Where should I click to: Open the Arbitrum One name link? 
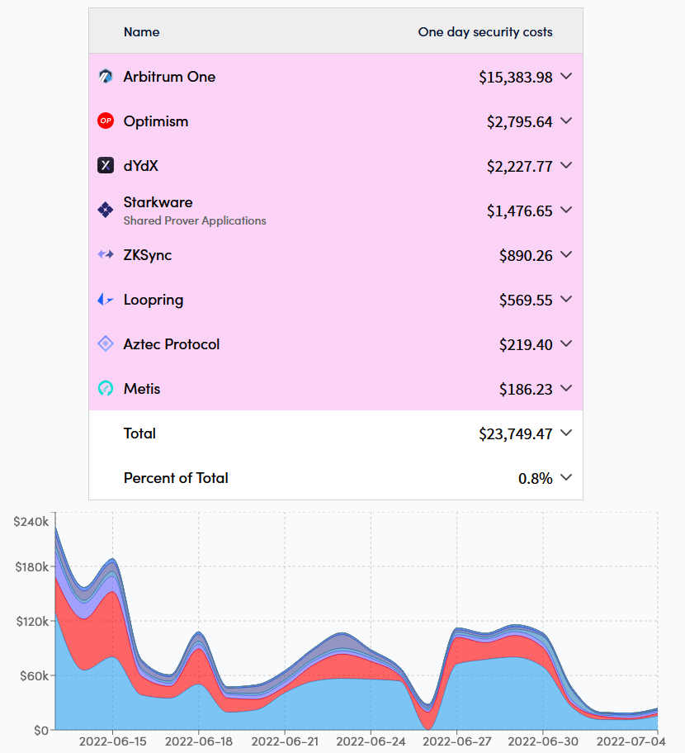tap(169, 76)
